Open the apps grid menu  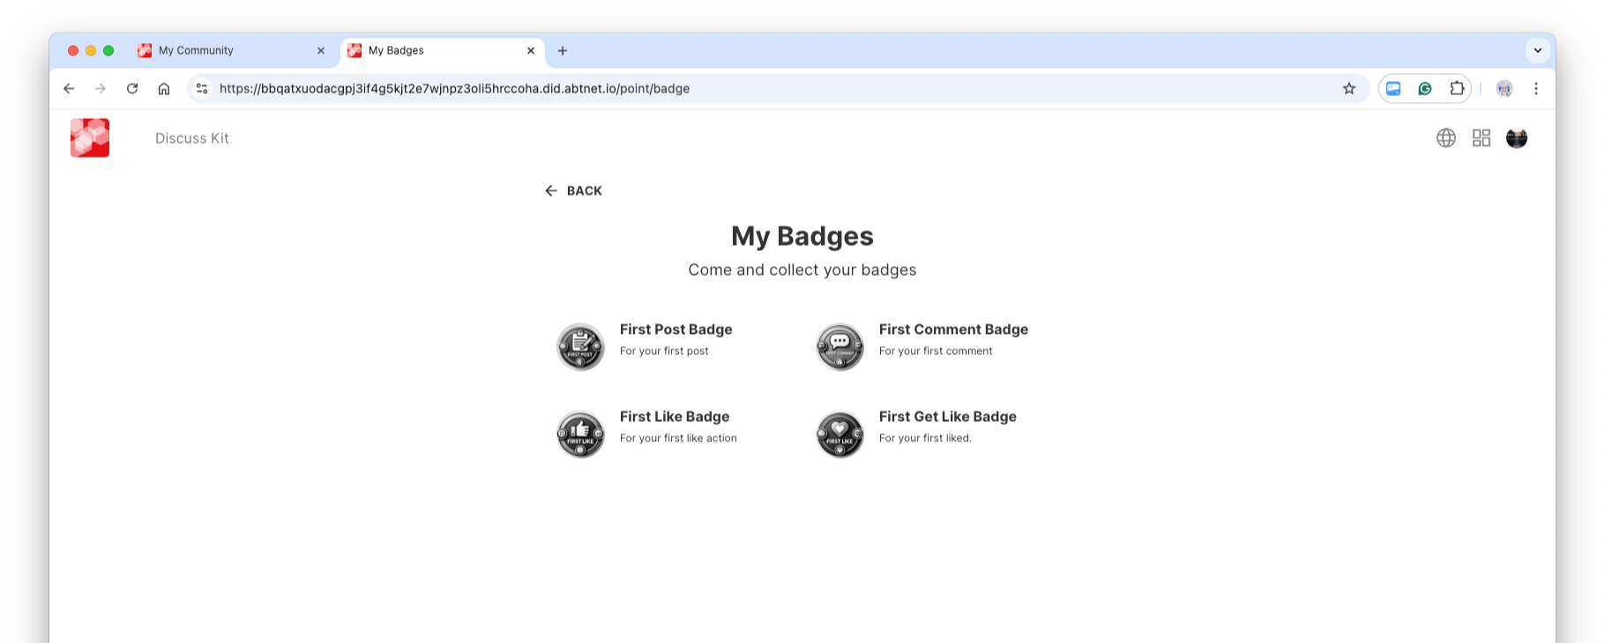[1482, 138]
